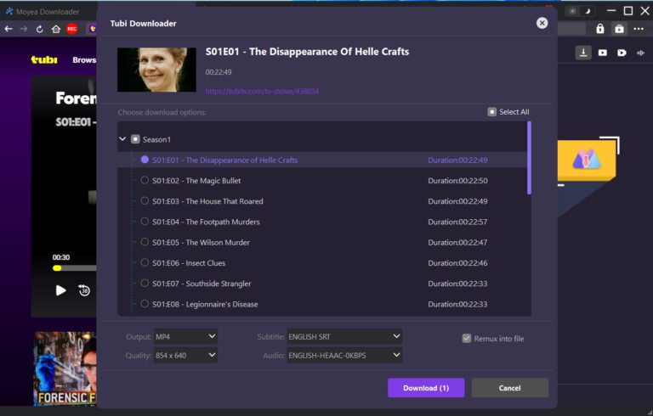Toggle the Select All checkbox
The image size is (653, 416).
pos(491,112)
